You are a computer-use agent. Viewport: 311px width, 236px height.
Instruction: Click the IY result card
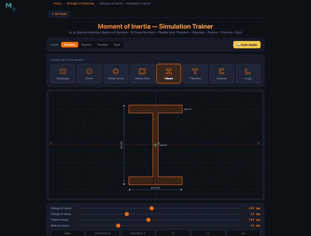tap(208, 233)
